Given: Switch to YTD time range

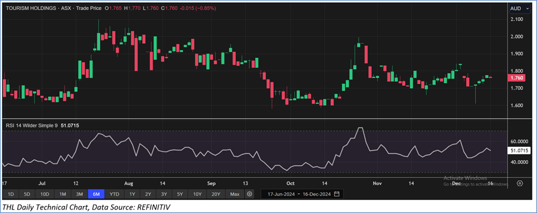Looking at the screenshot, I should (x=115, y=194).
